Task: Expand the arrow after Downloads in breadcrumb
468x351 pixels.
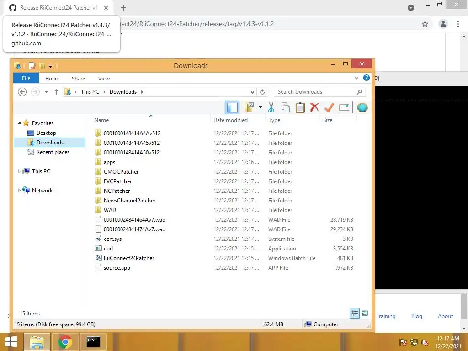Action: point(142,92)
